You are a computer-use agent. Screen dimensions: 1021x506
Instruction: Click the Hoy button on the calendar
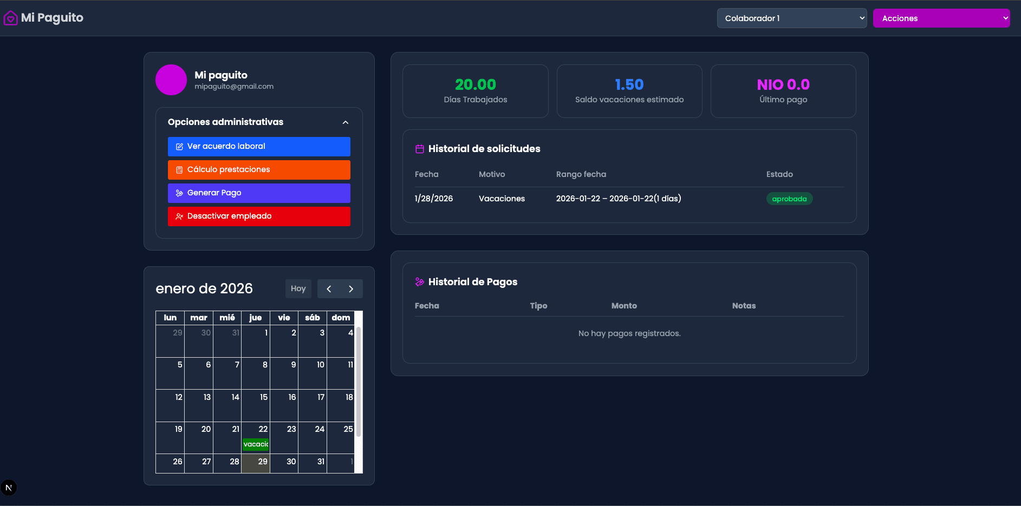(x=298, y=288)
